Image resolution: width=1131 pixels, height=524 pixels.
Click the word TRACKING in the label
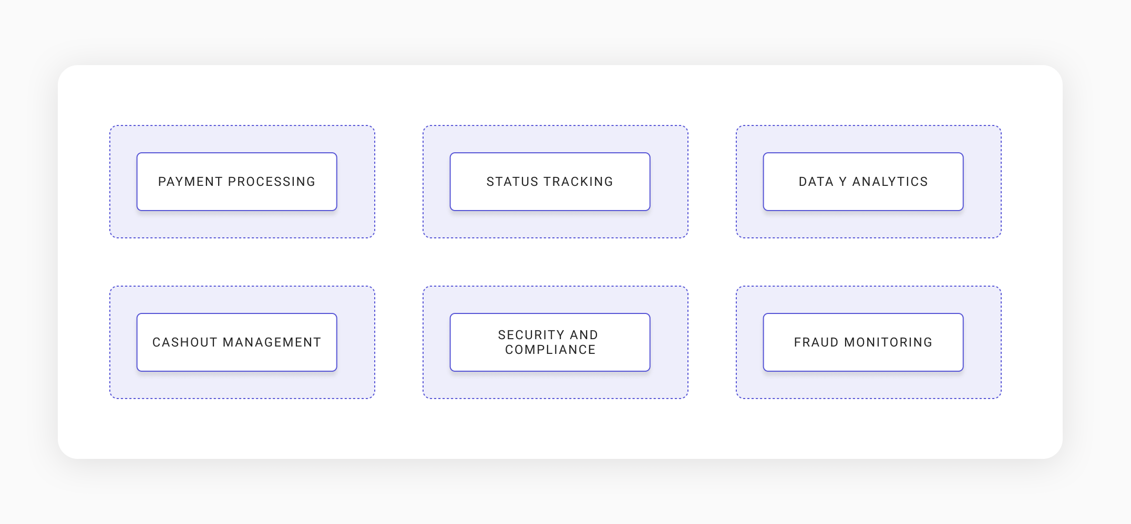click(x=579, y=182)
